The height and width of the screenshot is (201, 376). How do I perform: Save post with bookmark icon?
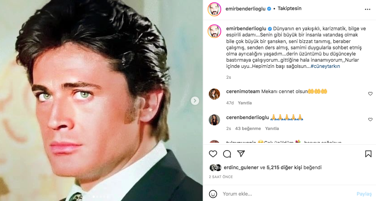[368, 154]
